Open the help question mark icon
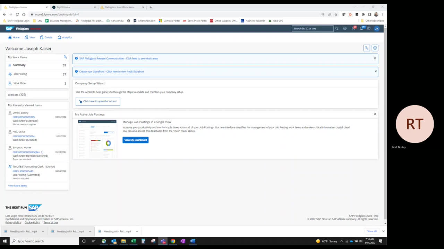This screenshot has height=249, width=444. tap(369, 28)
